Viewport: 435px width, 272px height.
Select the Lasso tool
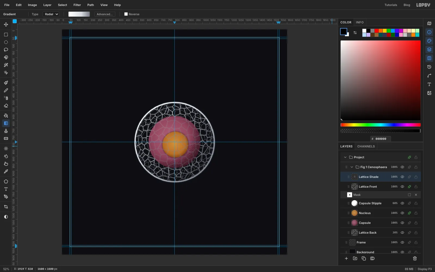point(6,50)
